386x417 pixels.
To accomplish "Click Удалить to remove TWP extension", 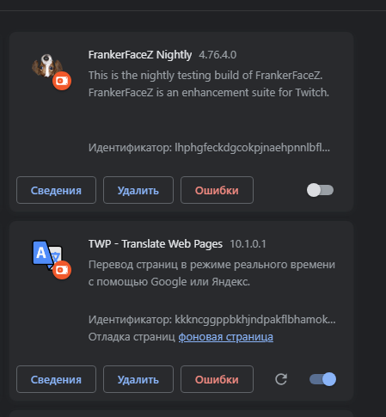I will point(138,379).
